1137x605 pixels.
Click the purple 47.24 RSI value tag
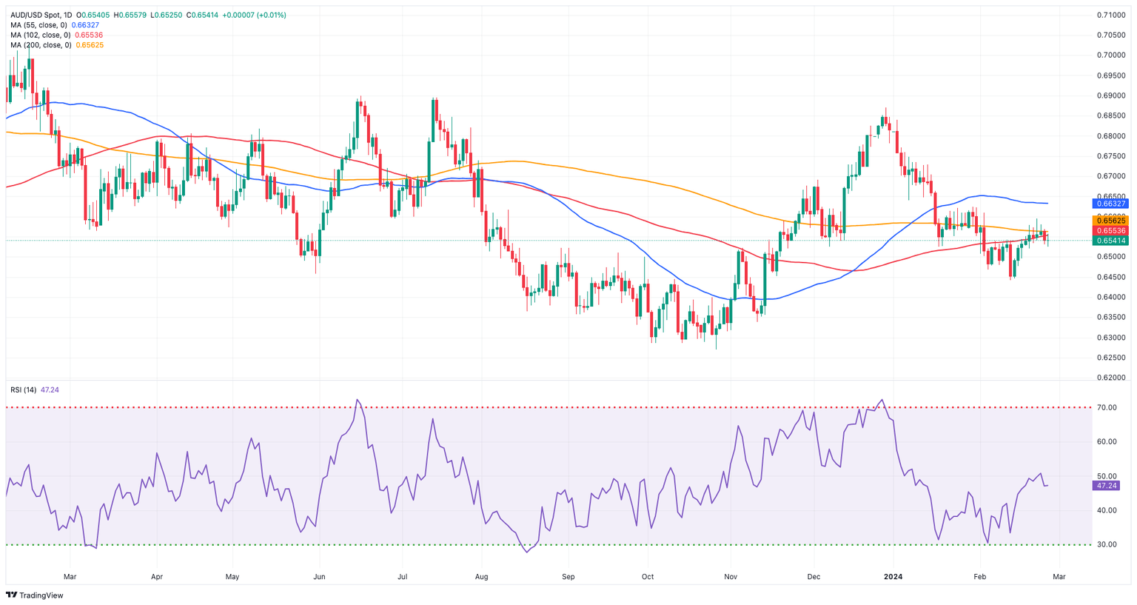[x=1106, y=486]
